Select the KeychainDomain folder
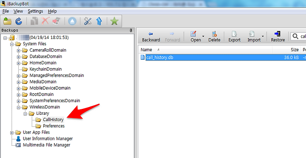The image size is (306, 158). [x=45, y=69]
